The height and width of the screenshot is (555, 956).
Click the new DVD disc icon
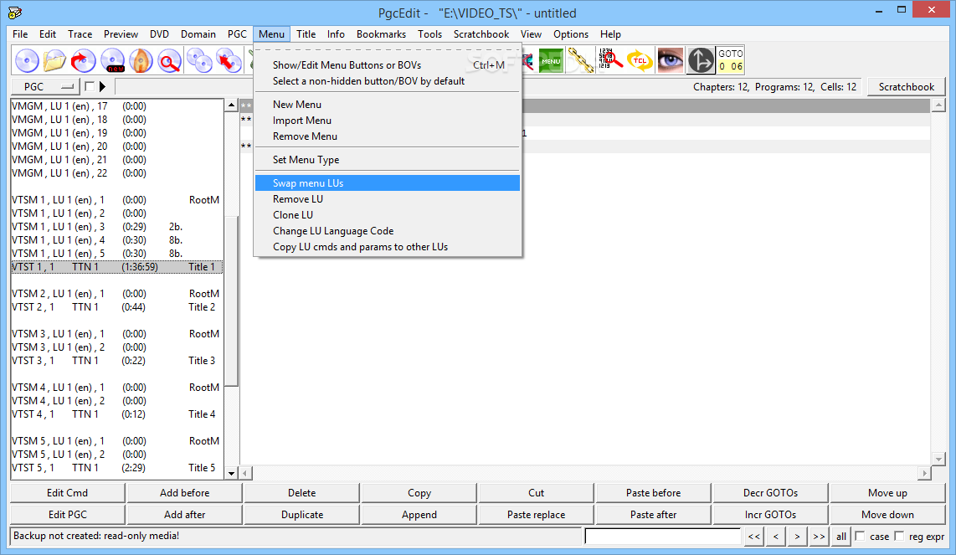point(113,60)
